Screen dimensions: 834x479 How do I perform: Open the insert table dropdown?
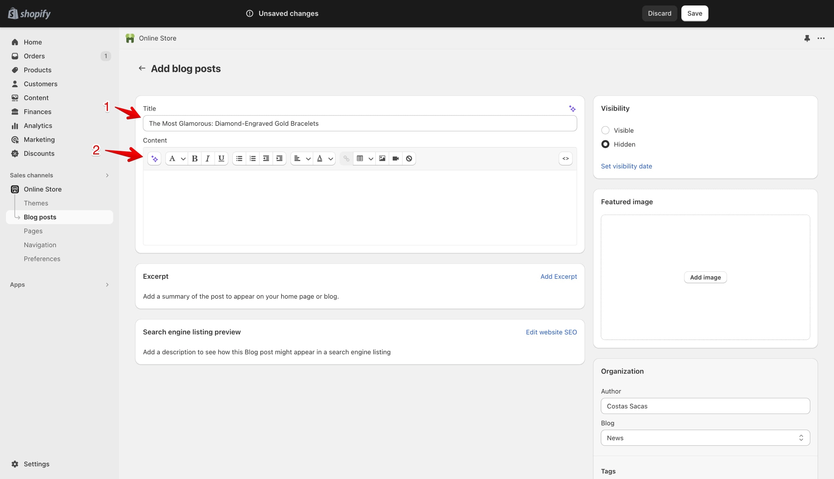(365, 159)
